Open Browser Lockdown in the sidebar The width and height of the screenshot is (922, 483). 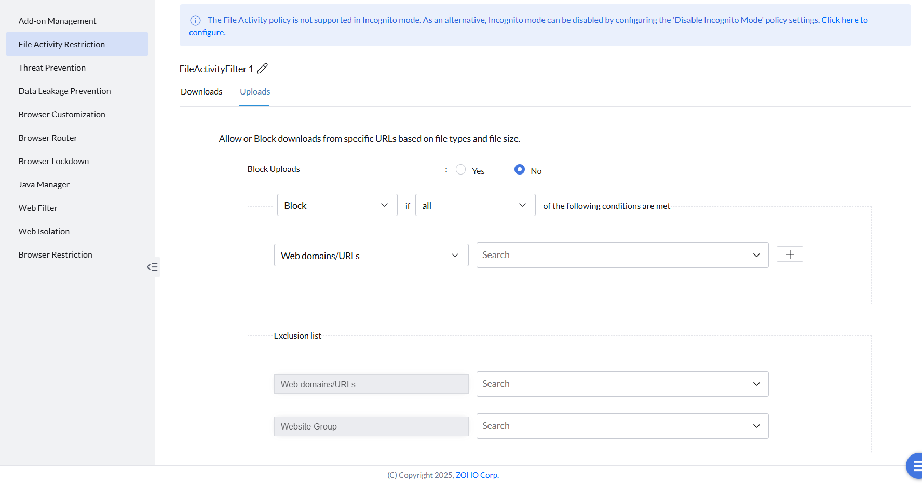[53, 161]
